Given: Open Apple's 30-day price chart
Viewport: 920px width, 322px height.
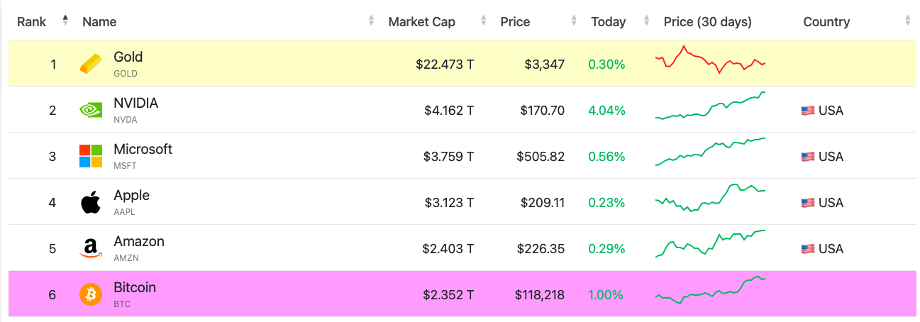Looking at the screenshot, I should click(x=711, y=198).
